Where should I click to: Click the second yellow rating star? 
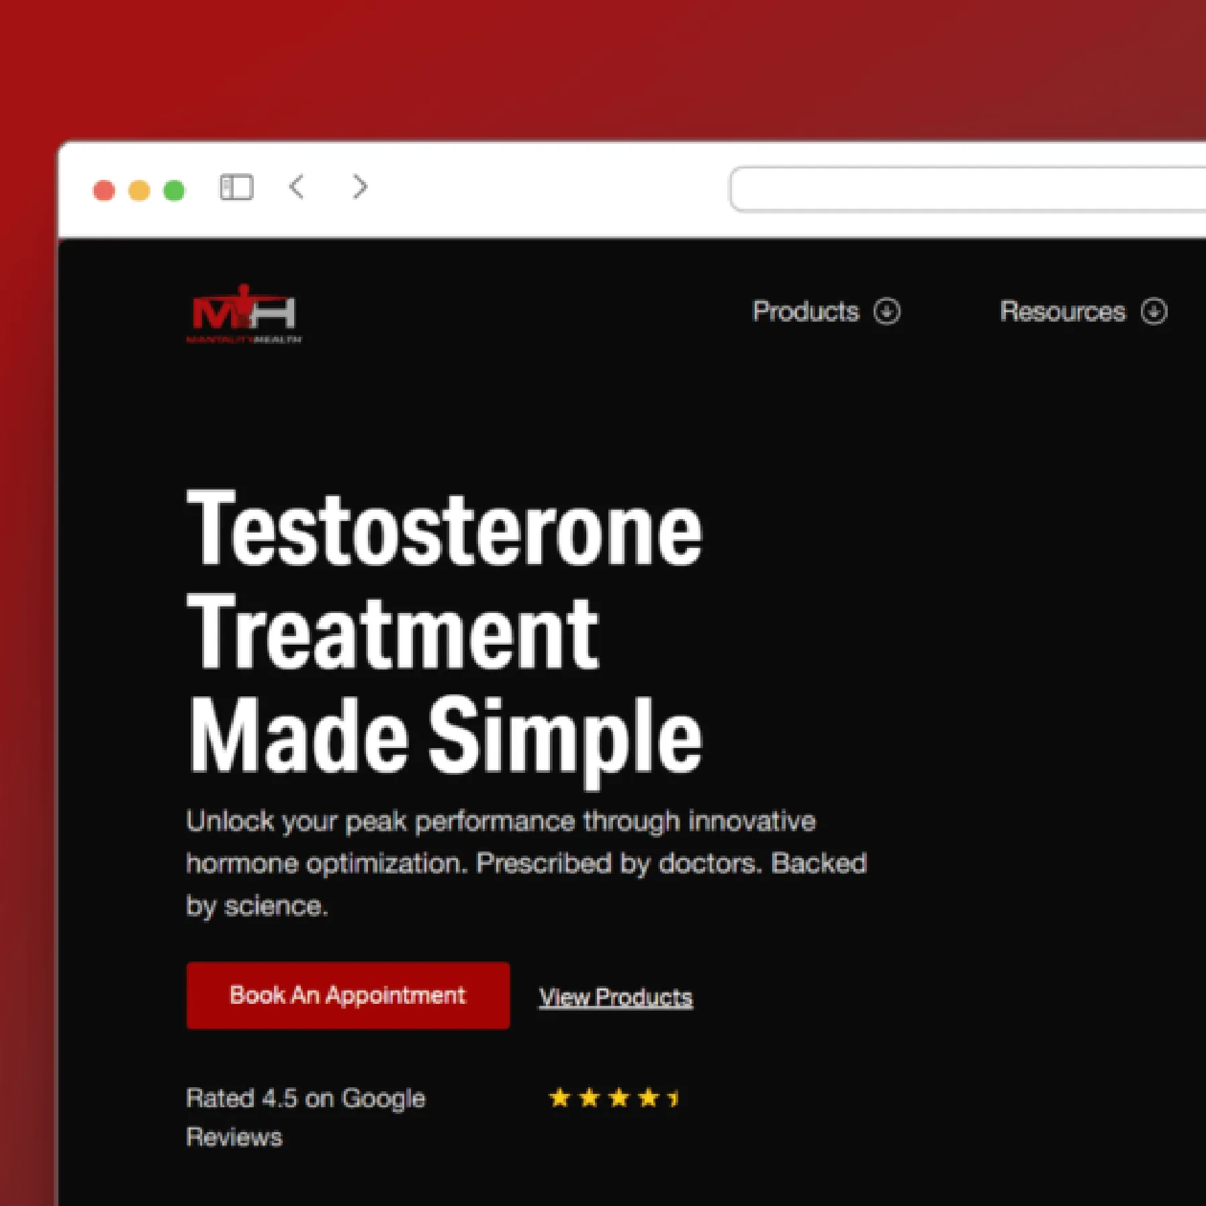tap(589, 1098)
